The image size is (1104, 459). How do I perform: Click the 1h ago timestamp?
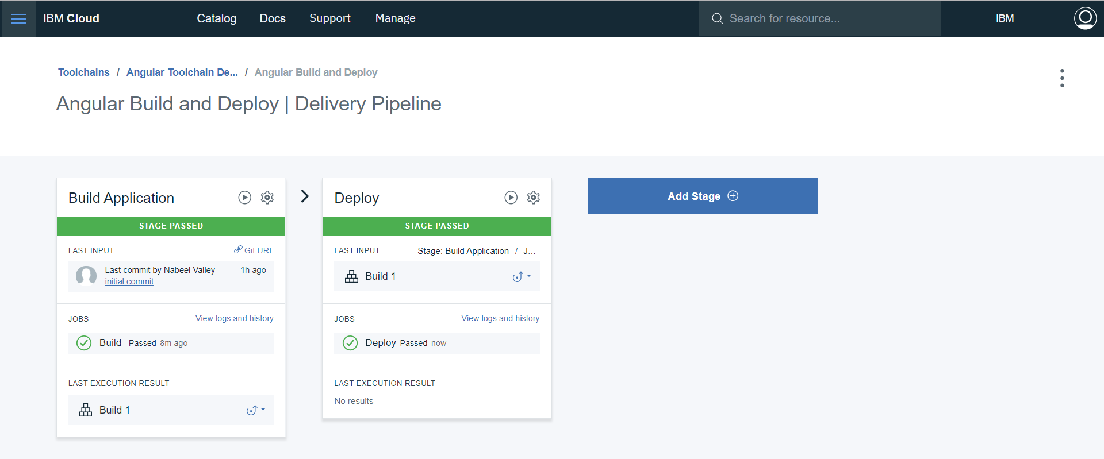coord(253,270)
